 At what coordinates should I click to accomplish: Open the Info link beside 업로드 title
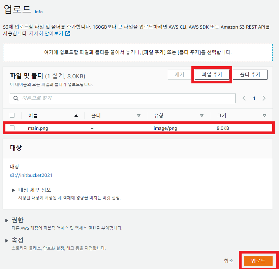[39, 12]
